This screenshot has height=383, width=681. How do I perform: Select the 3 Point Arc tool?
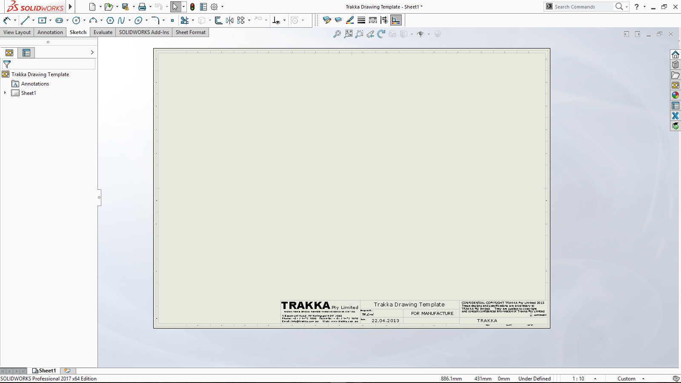(93, 20)
